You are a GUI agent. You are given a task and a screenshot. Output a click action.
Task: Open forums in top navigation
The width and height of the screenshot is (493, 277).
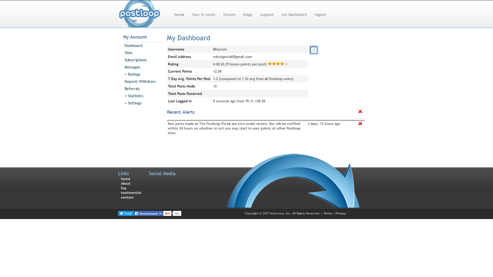point(229,15)
